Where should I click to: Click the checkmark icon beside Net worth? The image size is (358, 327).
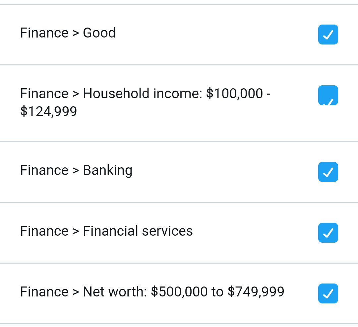click(328, 294)
